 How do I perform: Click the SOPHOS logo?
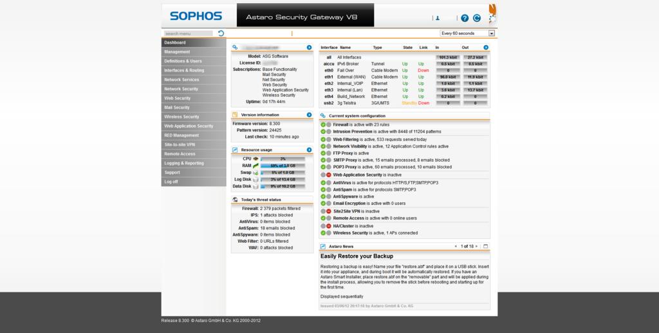click(x=196, y=16)
